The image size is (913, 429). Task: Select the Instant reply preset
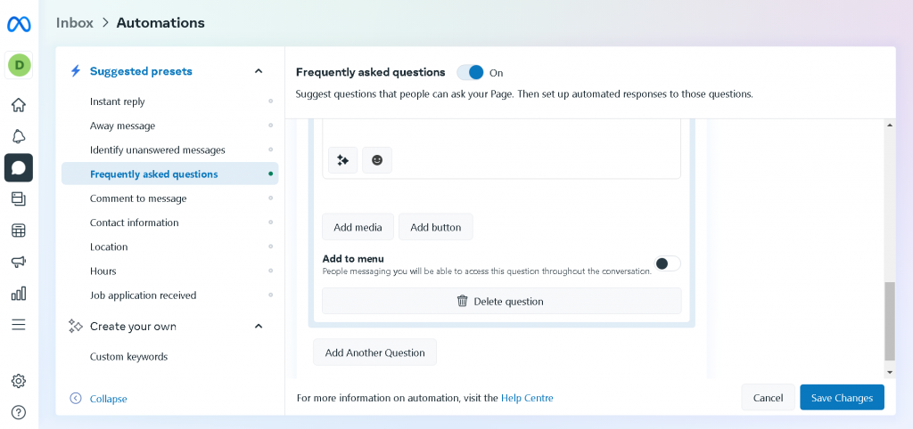click(118, 101)
